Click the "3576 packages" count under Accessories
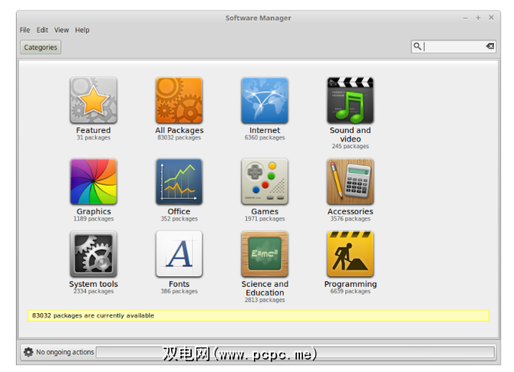 tap(350, 219)
